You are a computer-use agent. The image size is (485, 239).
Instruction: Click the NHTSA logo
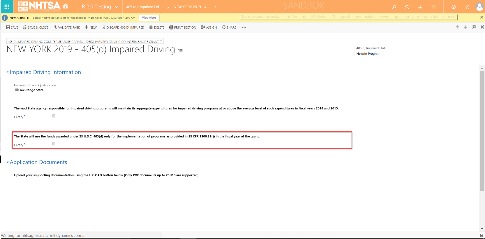[x=39, y=6]
